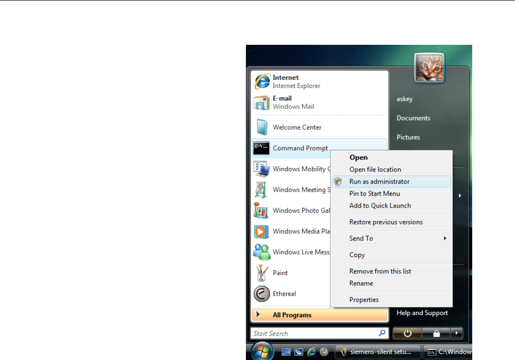Click the UAC shield icon beside Run as administrator
This screenshot has height=360, width=515.
pyautogui.click(x=338, y=181)
